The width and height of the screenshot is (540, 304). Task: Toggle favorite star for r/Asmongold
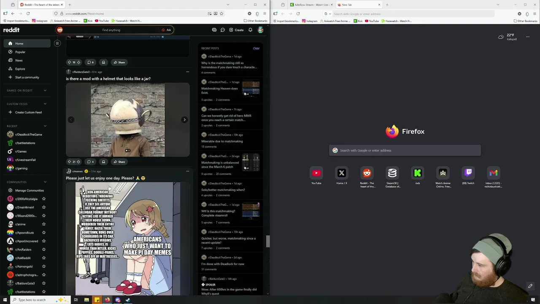point(44,266)
